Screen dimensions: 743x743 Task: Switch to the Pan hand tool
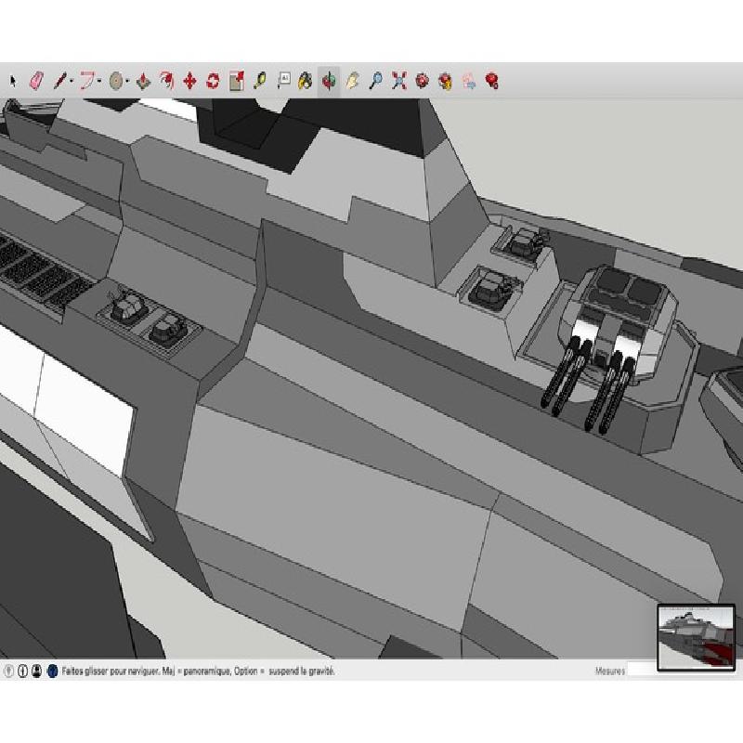point(352,81)
